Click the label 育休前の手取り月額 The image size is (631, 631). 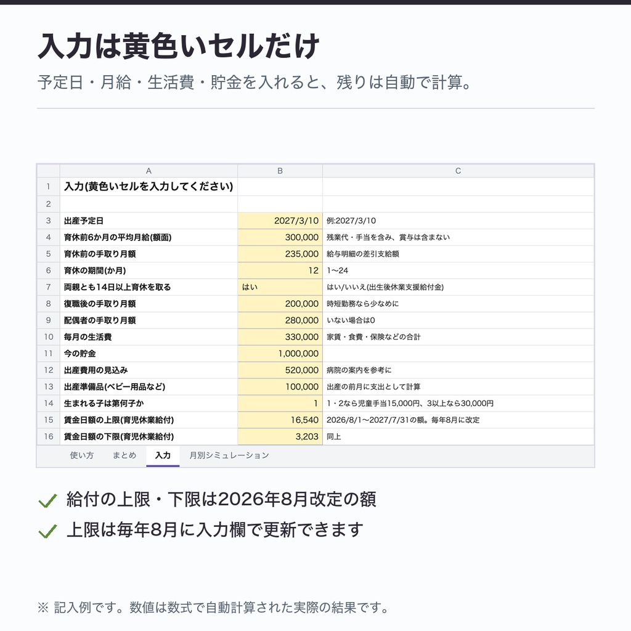pyautogui.click(x=100, y=254)
